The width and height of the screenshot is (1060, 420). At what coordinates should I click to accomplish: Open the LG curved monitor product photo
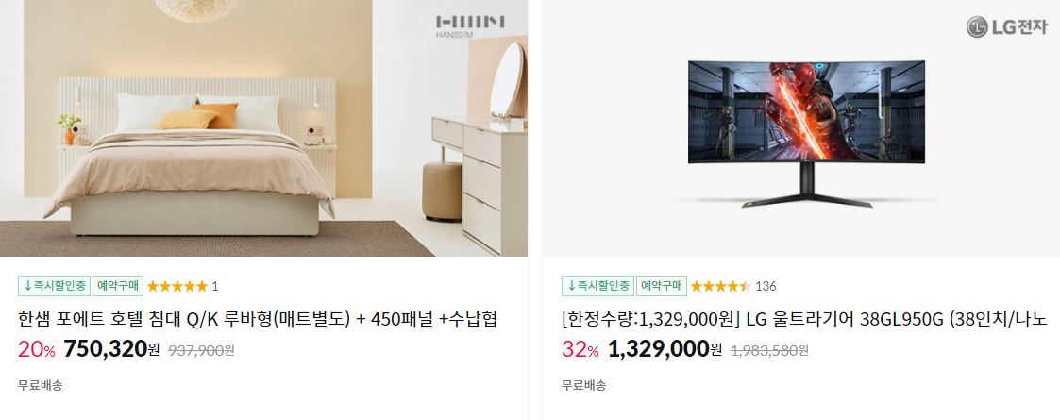click(801, 128)
